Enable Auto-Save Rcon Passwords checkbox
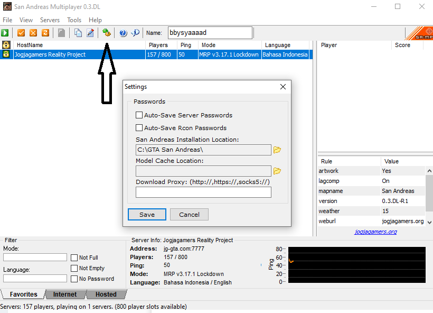This screenshot has height=313, width=433. tap(139, 128)
